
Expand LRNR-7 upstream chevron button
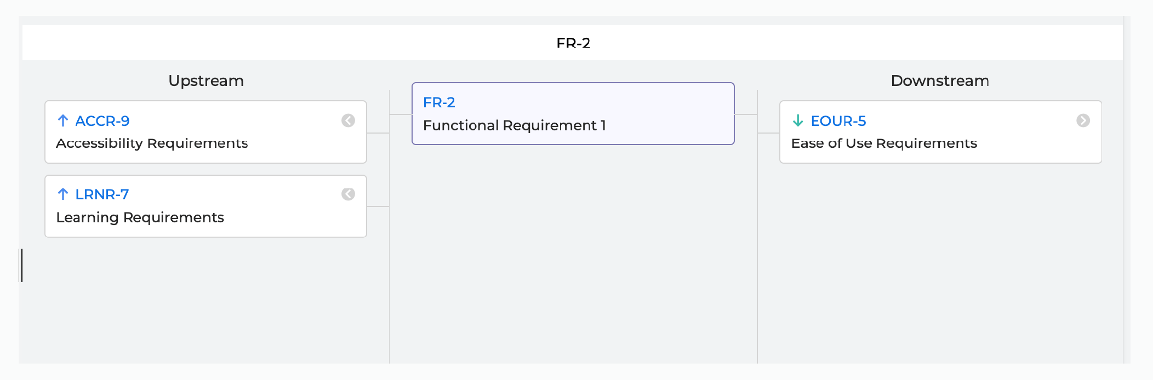pos(348,194)
